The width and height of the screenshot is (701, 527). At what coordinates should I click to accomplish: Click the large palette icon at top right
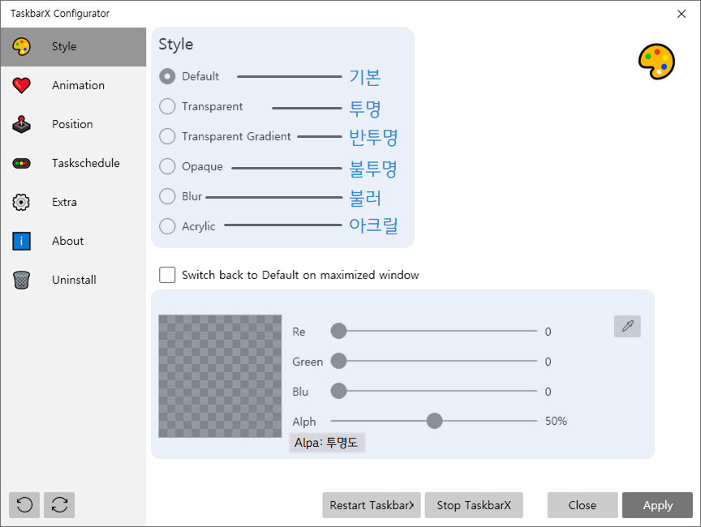coord(656,62)
